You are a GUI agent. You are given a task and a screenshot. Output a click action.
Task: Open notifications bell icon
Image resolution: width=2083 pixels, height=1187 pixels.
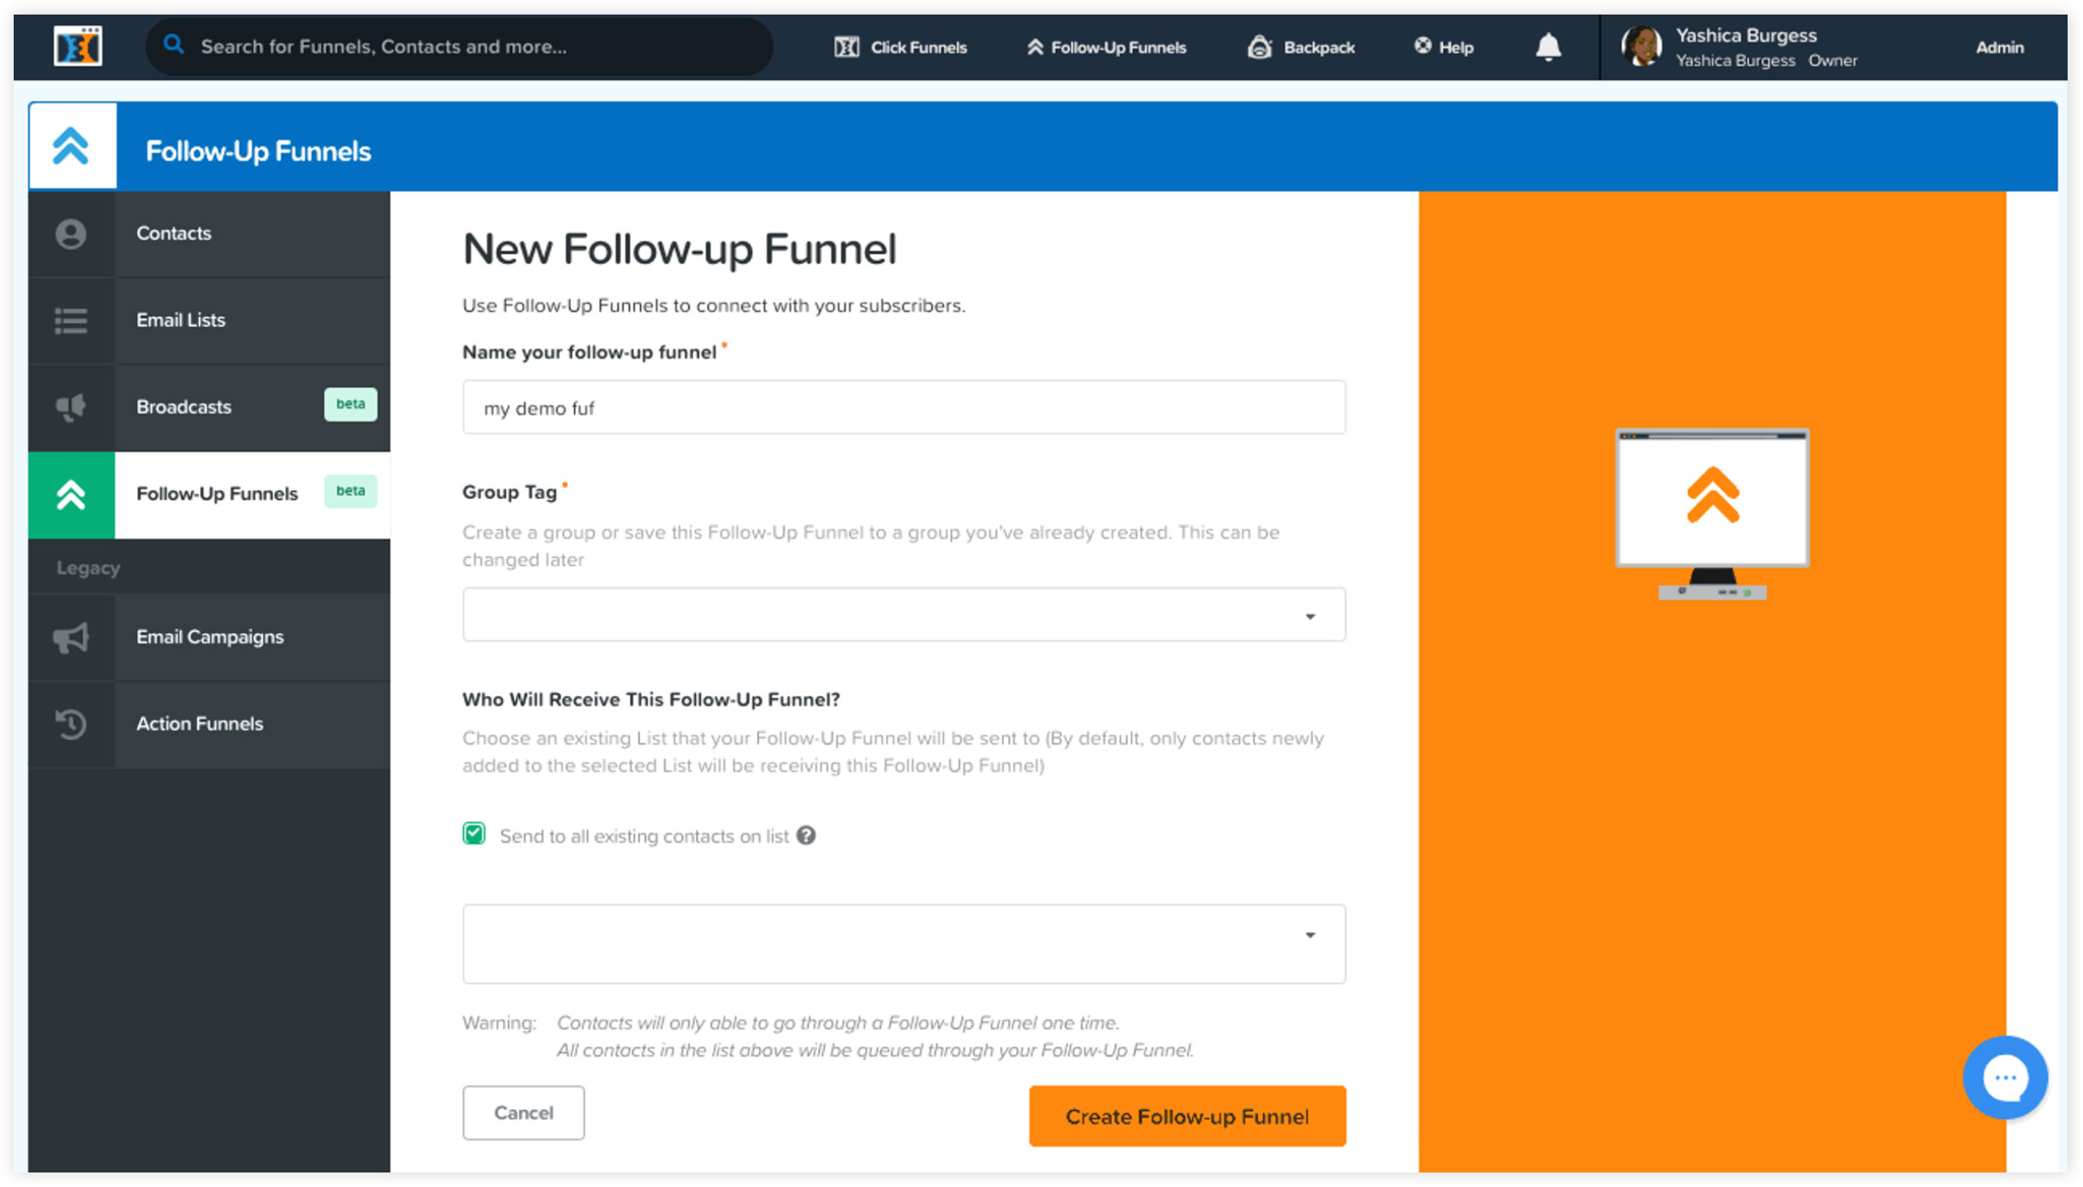point(1548,46)
